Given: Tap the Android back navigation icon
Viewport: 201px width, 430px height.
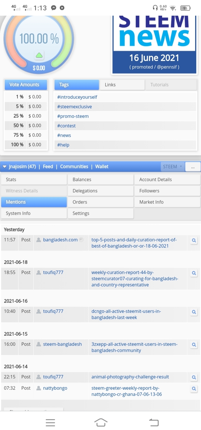Looking at the screenshot, I should [x=154, y=422].
